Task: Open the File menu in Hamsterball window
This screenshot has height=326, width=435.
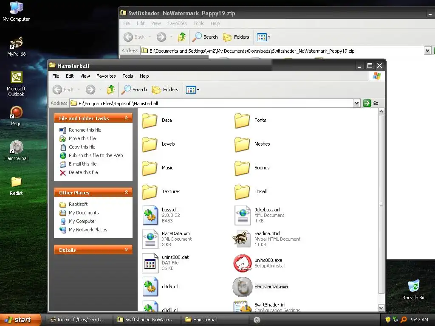Action: click(56, 76)
